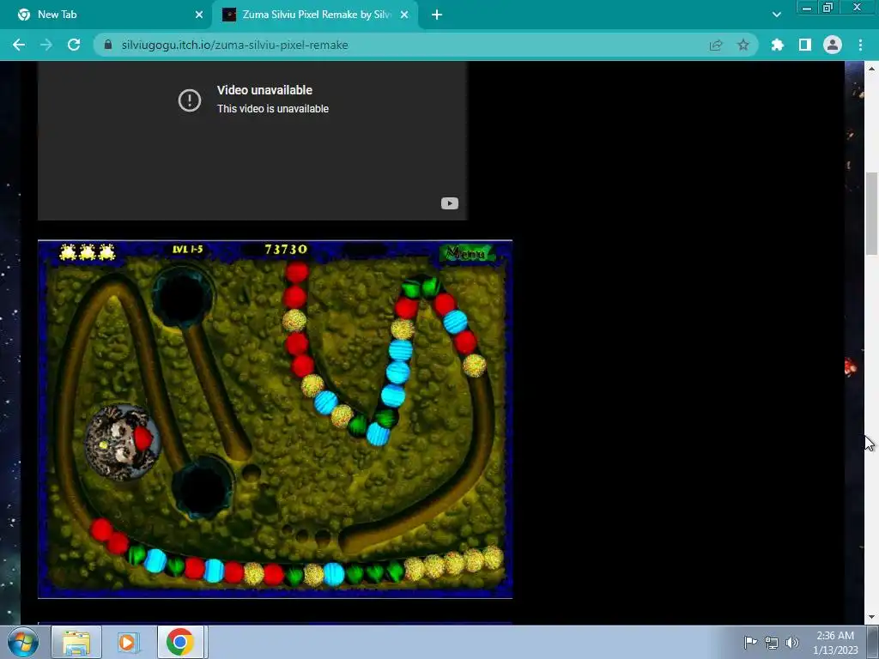
Task: Open the Windows Start button
Action: pos(23,642)
